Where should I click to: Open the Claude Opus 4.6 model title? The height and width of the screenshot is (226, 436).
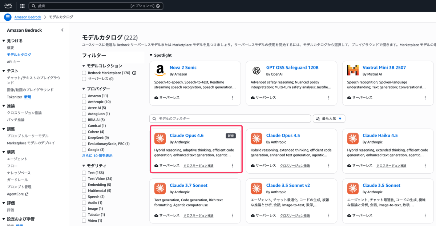click(187, 136)
